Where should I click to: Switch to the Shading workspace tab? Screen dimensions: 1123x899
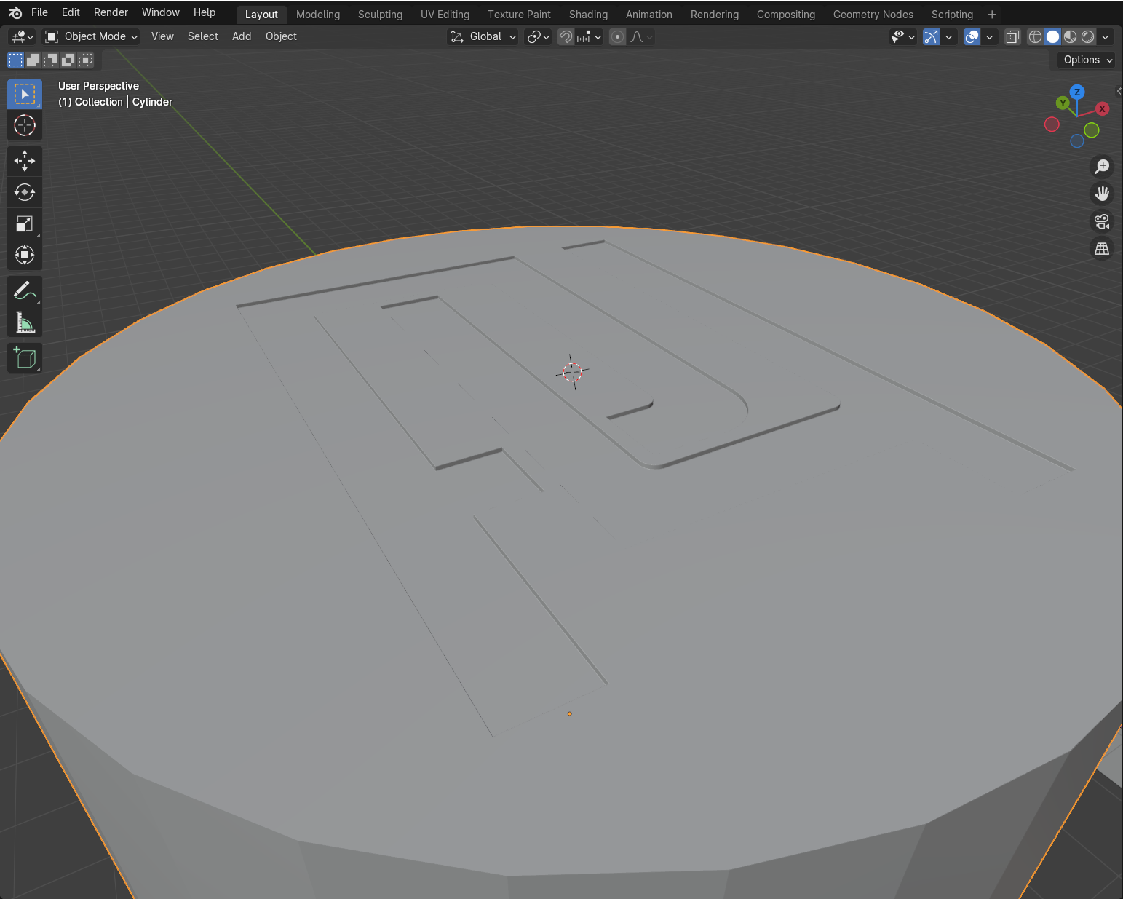(588, 15)
